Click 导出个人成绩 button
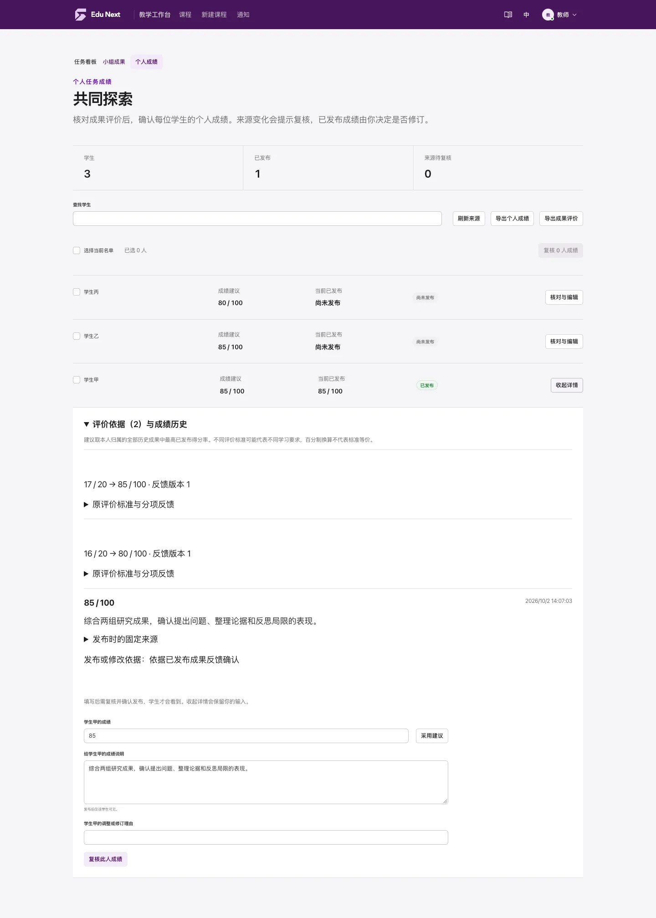 pyautogui.click(x=512, y=219)
